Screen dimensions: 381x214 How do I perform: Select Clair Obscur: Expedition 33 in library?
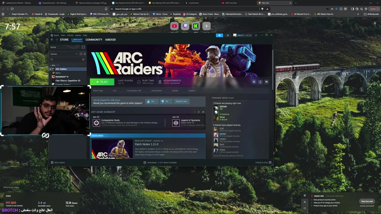coord(68,81)
